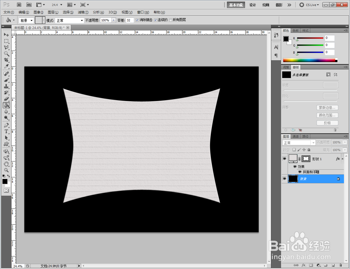Open the Layers panel flyout menu

tap(346, 136)
